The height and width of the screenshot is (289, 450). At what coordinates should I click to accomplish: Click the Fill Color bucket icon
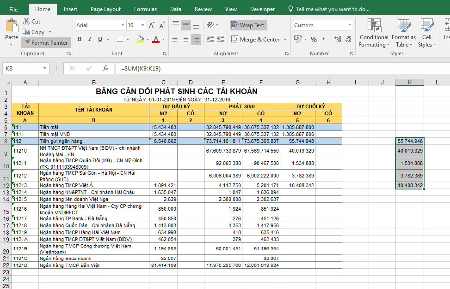pos(140,40)
